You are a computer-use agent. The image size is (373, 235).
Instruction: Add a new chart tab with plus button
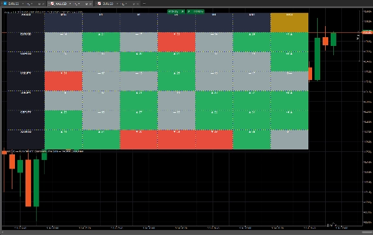(144, 4)
